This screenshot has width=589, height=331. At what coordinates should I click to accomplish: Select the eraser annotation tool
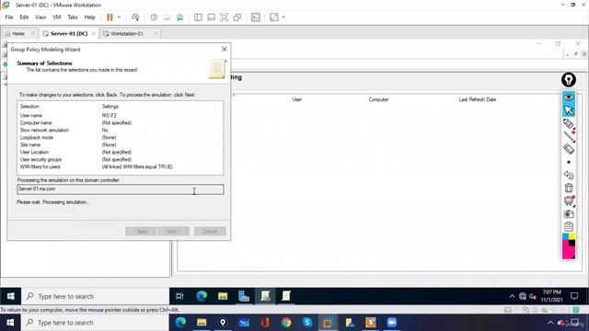pos(569,149)
